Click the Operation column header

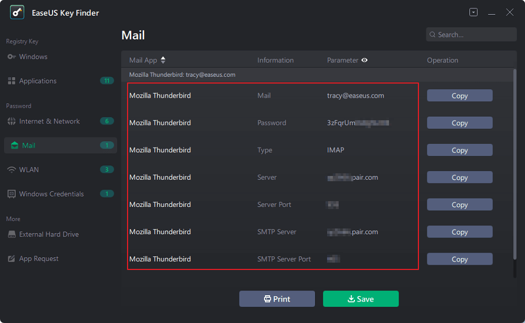[x=443, y=60]
